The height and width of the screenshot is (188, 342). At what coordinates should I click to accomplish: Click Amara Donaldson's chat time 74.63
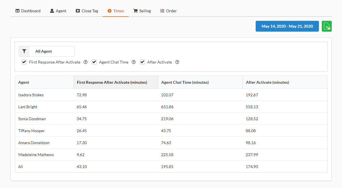pyautogui.click(x=166, y=143)
